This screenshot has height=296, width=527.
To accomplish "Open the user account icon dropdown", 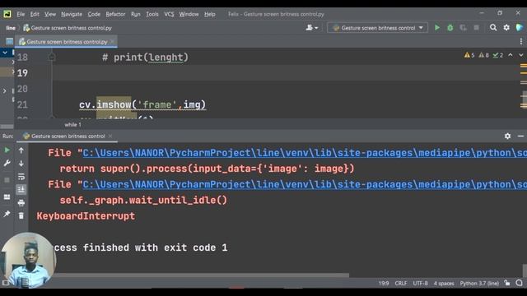I will pyautogui.click(x=311, y=28).
